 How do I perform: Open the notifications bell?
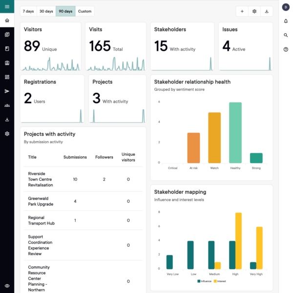tap(286, 21)
